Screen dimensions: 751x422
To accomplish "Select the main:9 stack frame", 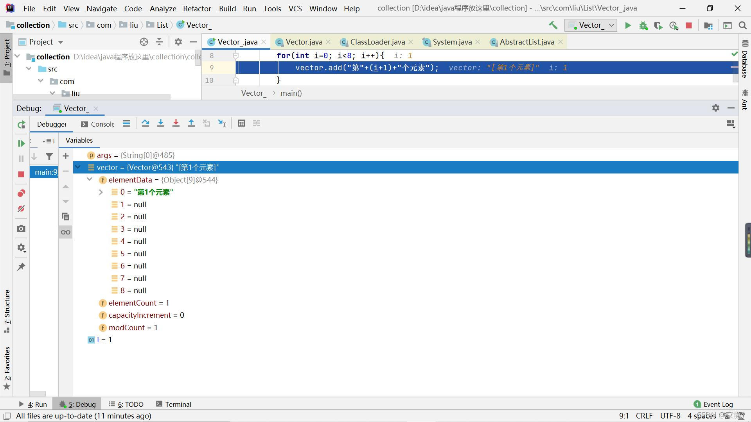I will coord(44,172).
